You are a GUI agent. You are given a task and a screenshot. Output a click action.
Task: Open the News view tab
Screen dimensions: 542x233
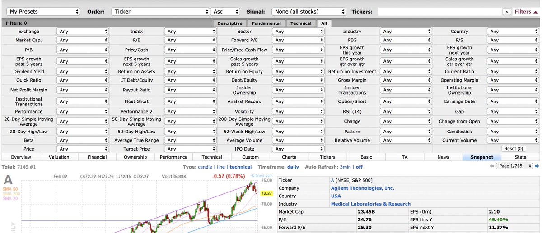tap(443, 157)
